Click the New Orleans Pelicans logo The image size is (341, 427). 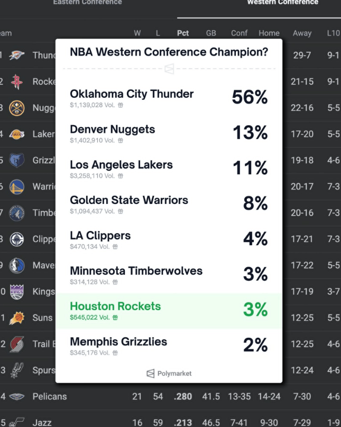click(x=17, y=396)
